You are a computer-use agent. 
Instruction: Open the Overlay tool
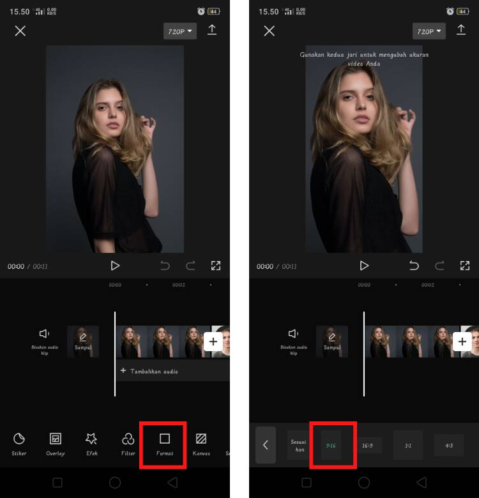tap(56, 444)
